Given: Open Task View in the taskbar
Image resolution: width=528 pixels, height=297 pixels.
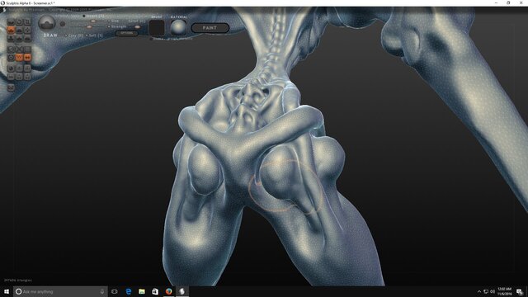Looking at the screenshot, I should coord(115,291).
